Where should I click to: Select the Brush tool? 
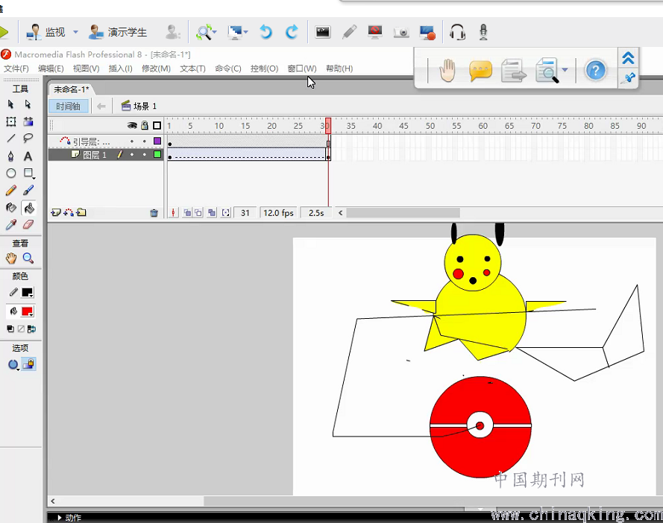28,191
